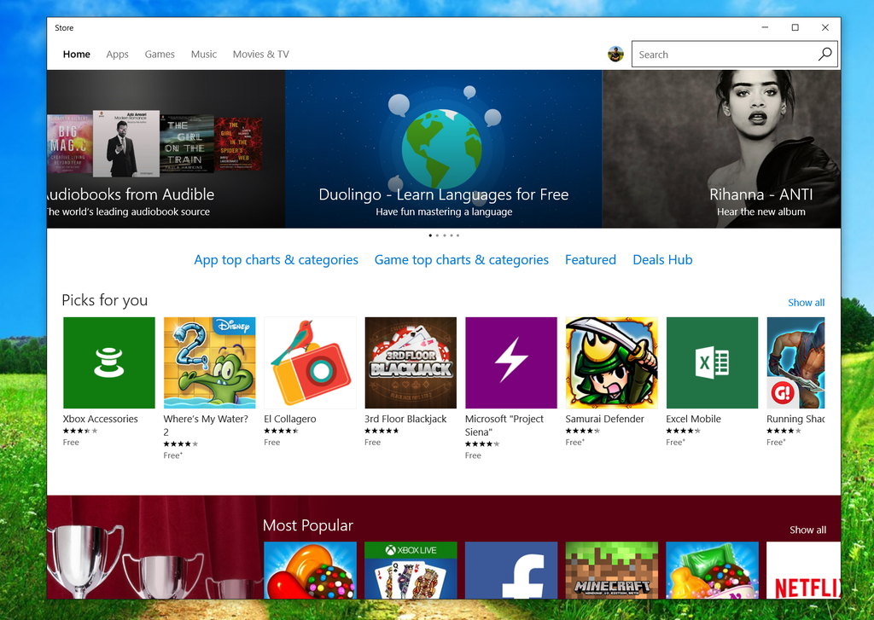Viewport: 874px width, 620px height.
Task: Click the search magnifier icon
Action: [824, 54]
